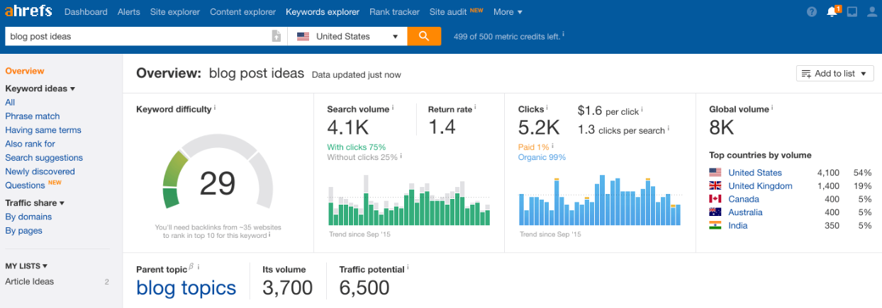Click the file upload icon in keyword field
The height and width of the screenshot is (308, 882).
coord(277,36)
